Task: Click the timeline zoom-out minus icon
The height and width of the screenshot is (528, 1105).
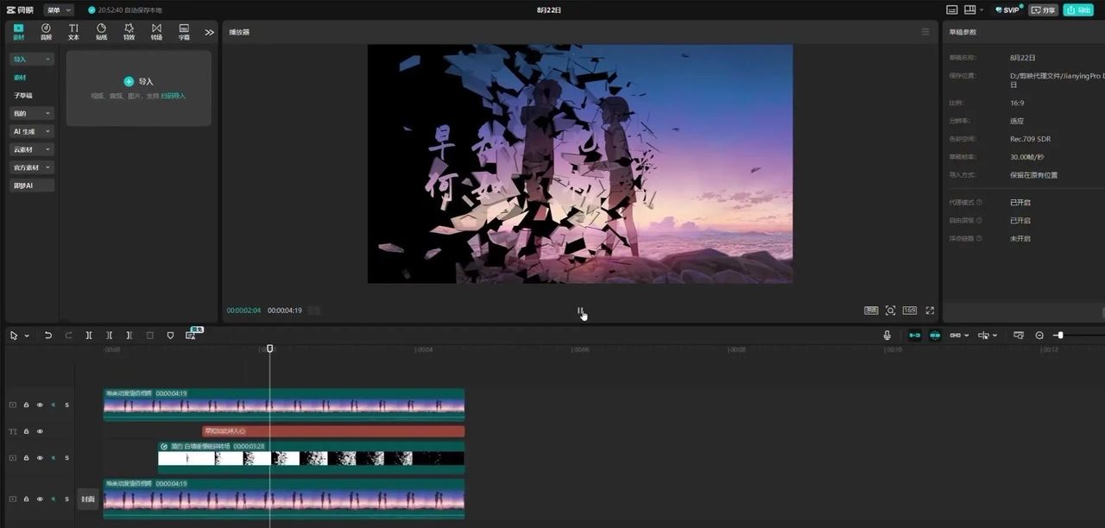Action: pos(1039,336)
